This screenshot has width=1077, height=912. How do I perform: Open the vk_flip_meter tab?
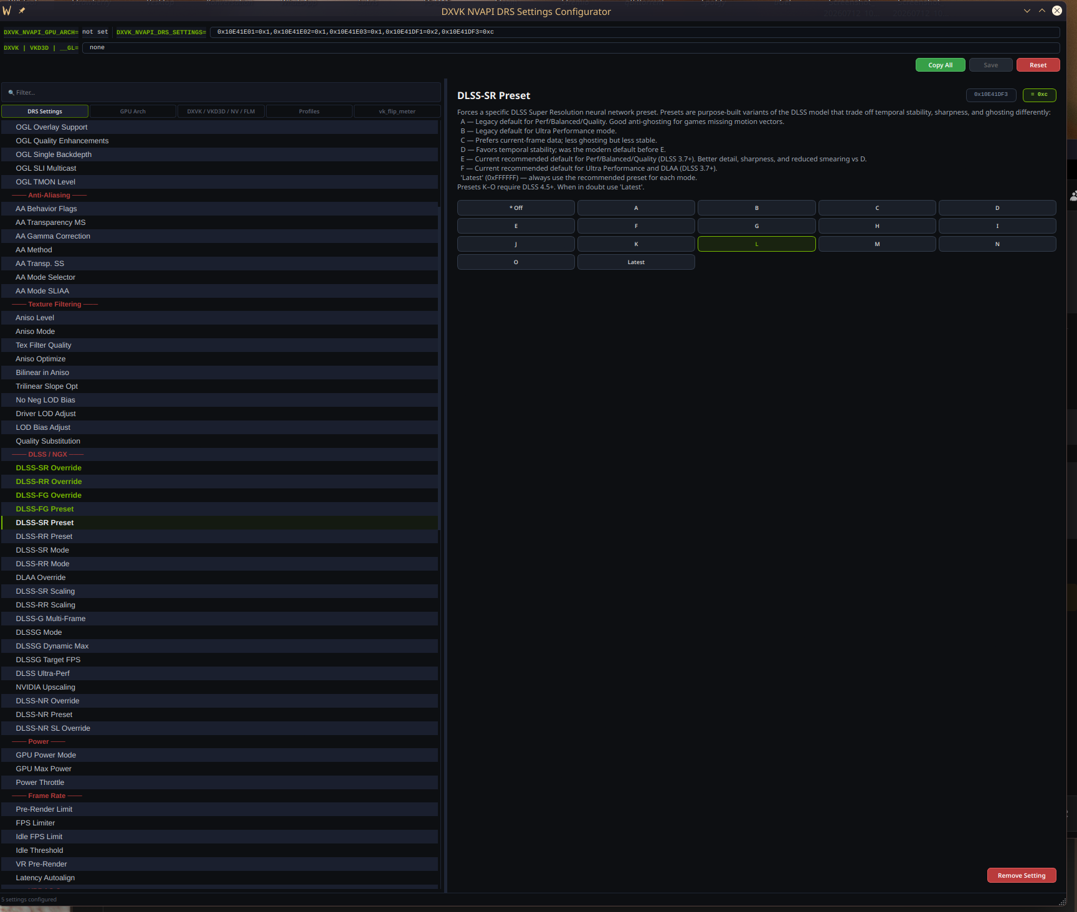(x=397, y=112)
